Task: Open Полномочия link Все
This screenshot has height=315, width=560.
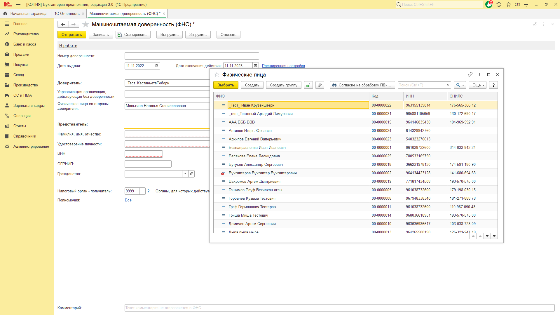Action: coord(128,200)
